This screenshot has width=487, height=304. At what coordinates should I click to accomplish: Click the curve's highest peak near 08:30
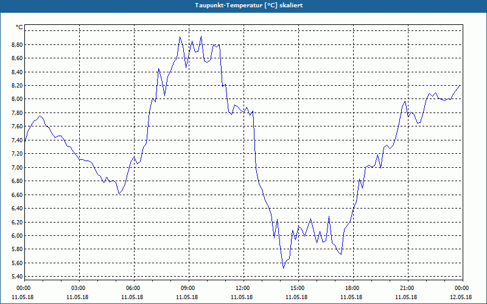coord(180,37)
